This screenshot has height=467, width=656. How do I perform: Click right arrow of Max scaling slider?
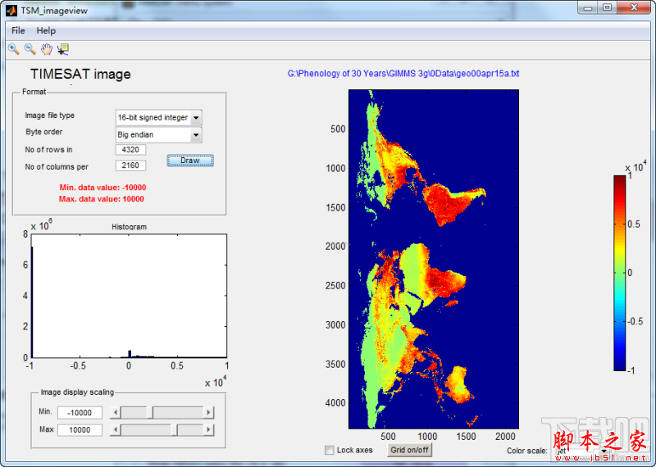point(209,429)
